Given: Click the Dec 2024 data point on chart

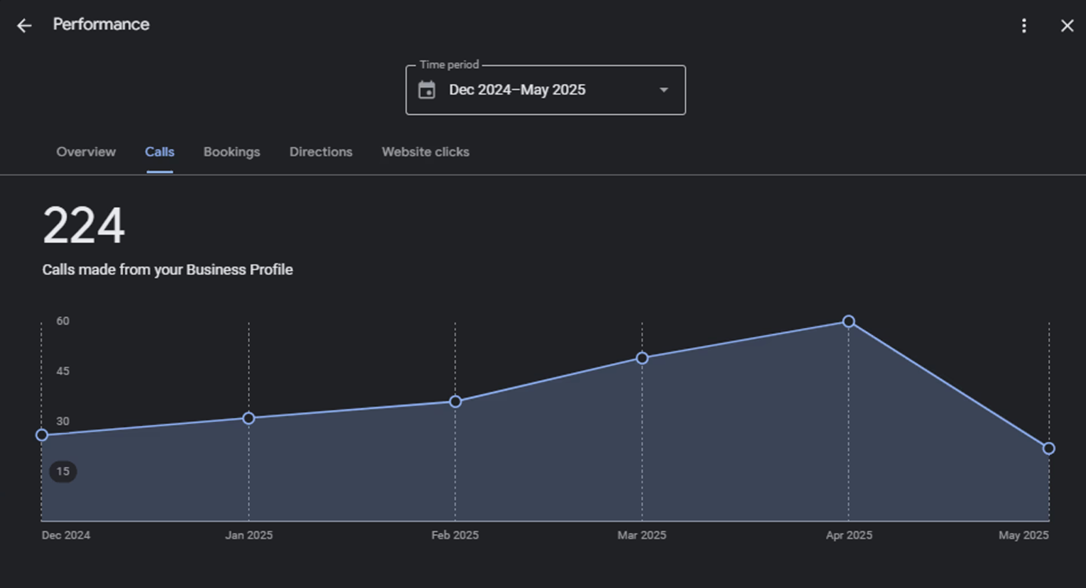Looking at the screenshot, I should click(42, 435).
